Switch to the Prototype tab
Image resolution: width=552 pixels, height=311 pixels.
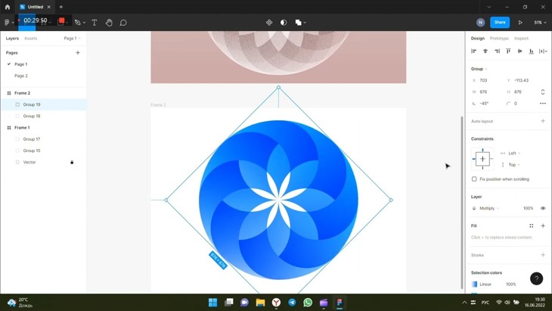pos(499,38)
